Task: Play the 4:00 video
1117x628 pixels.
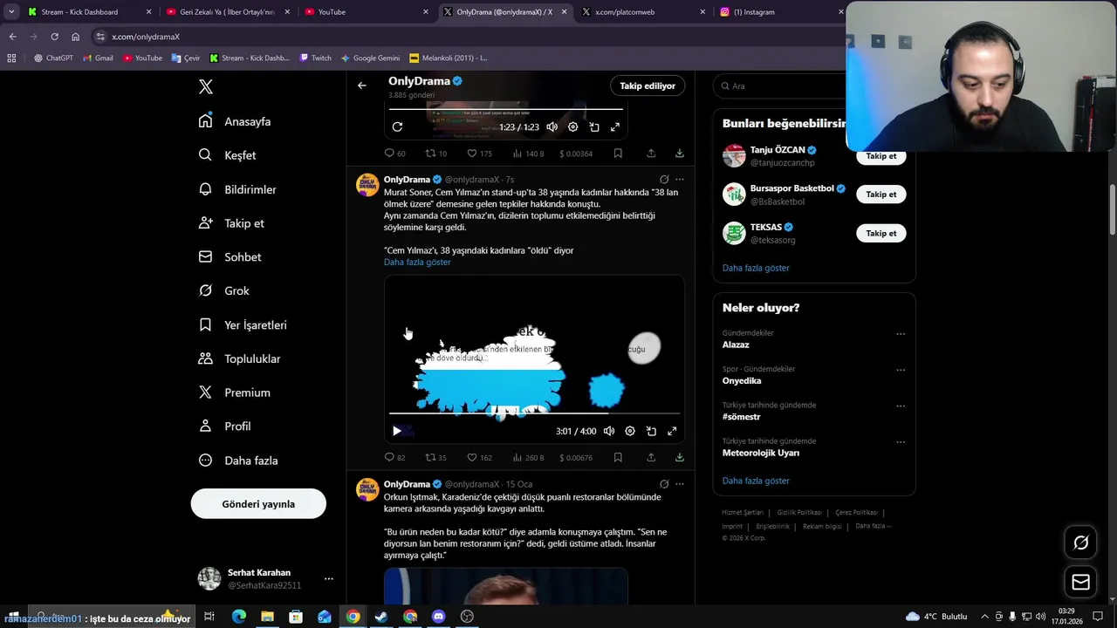Action: point(397,431)
